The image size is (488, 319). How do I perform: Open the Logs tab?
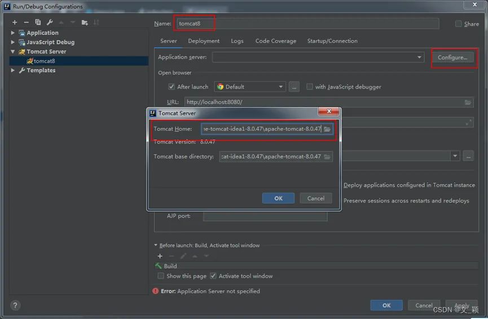[237, 41]
